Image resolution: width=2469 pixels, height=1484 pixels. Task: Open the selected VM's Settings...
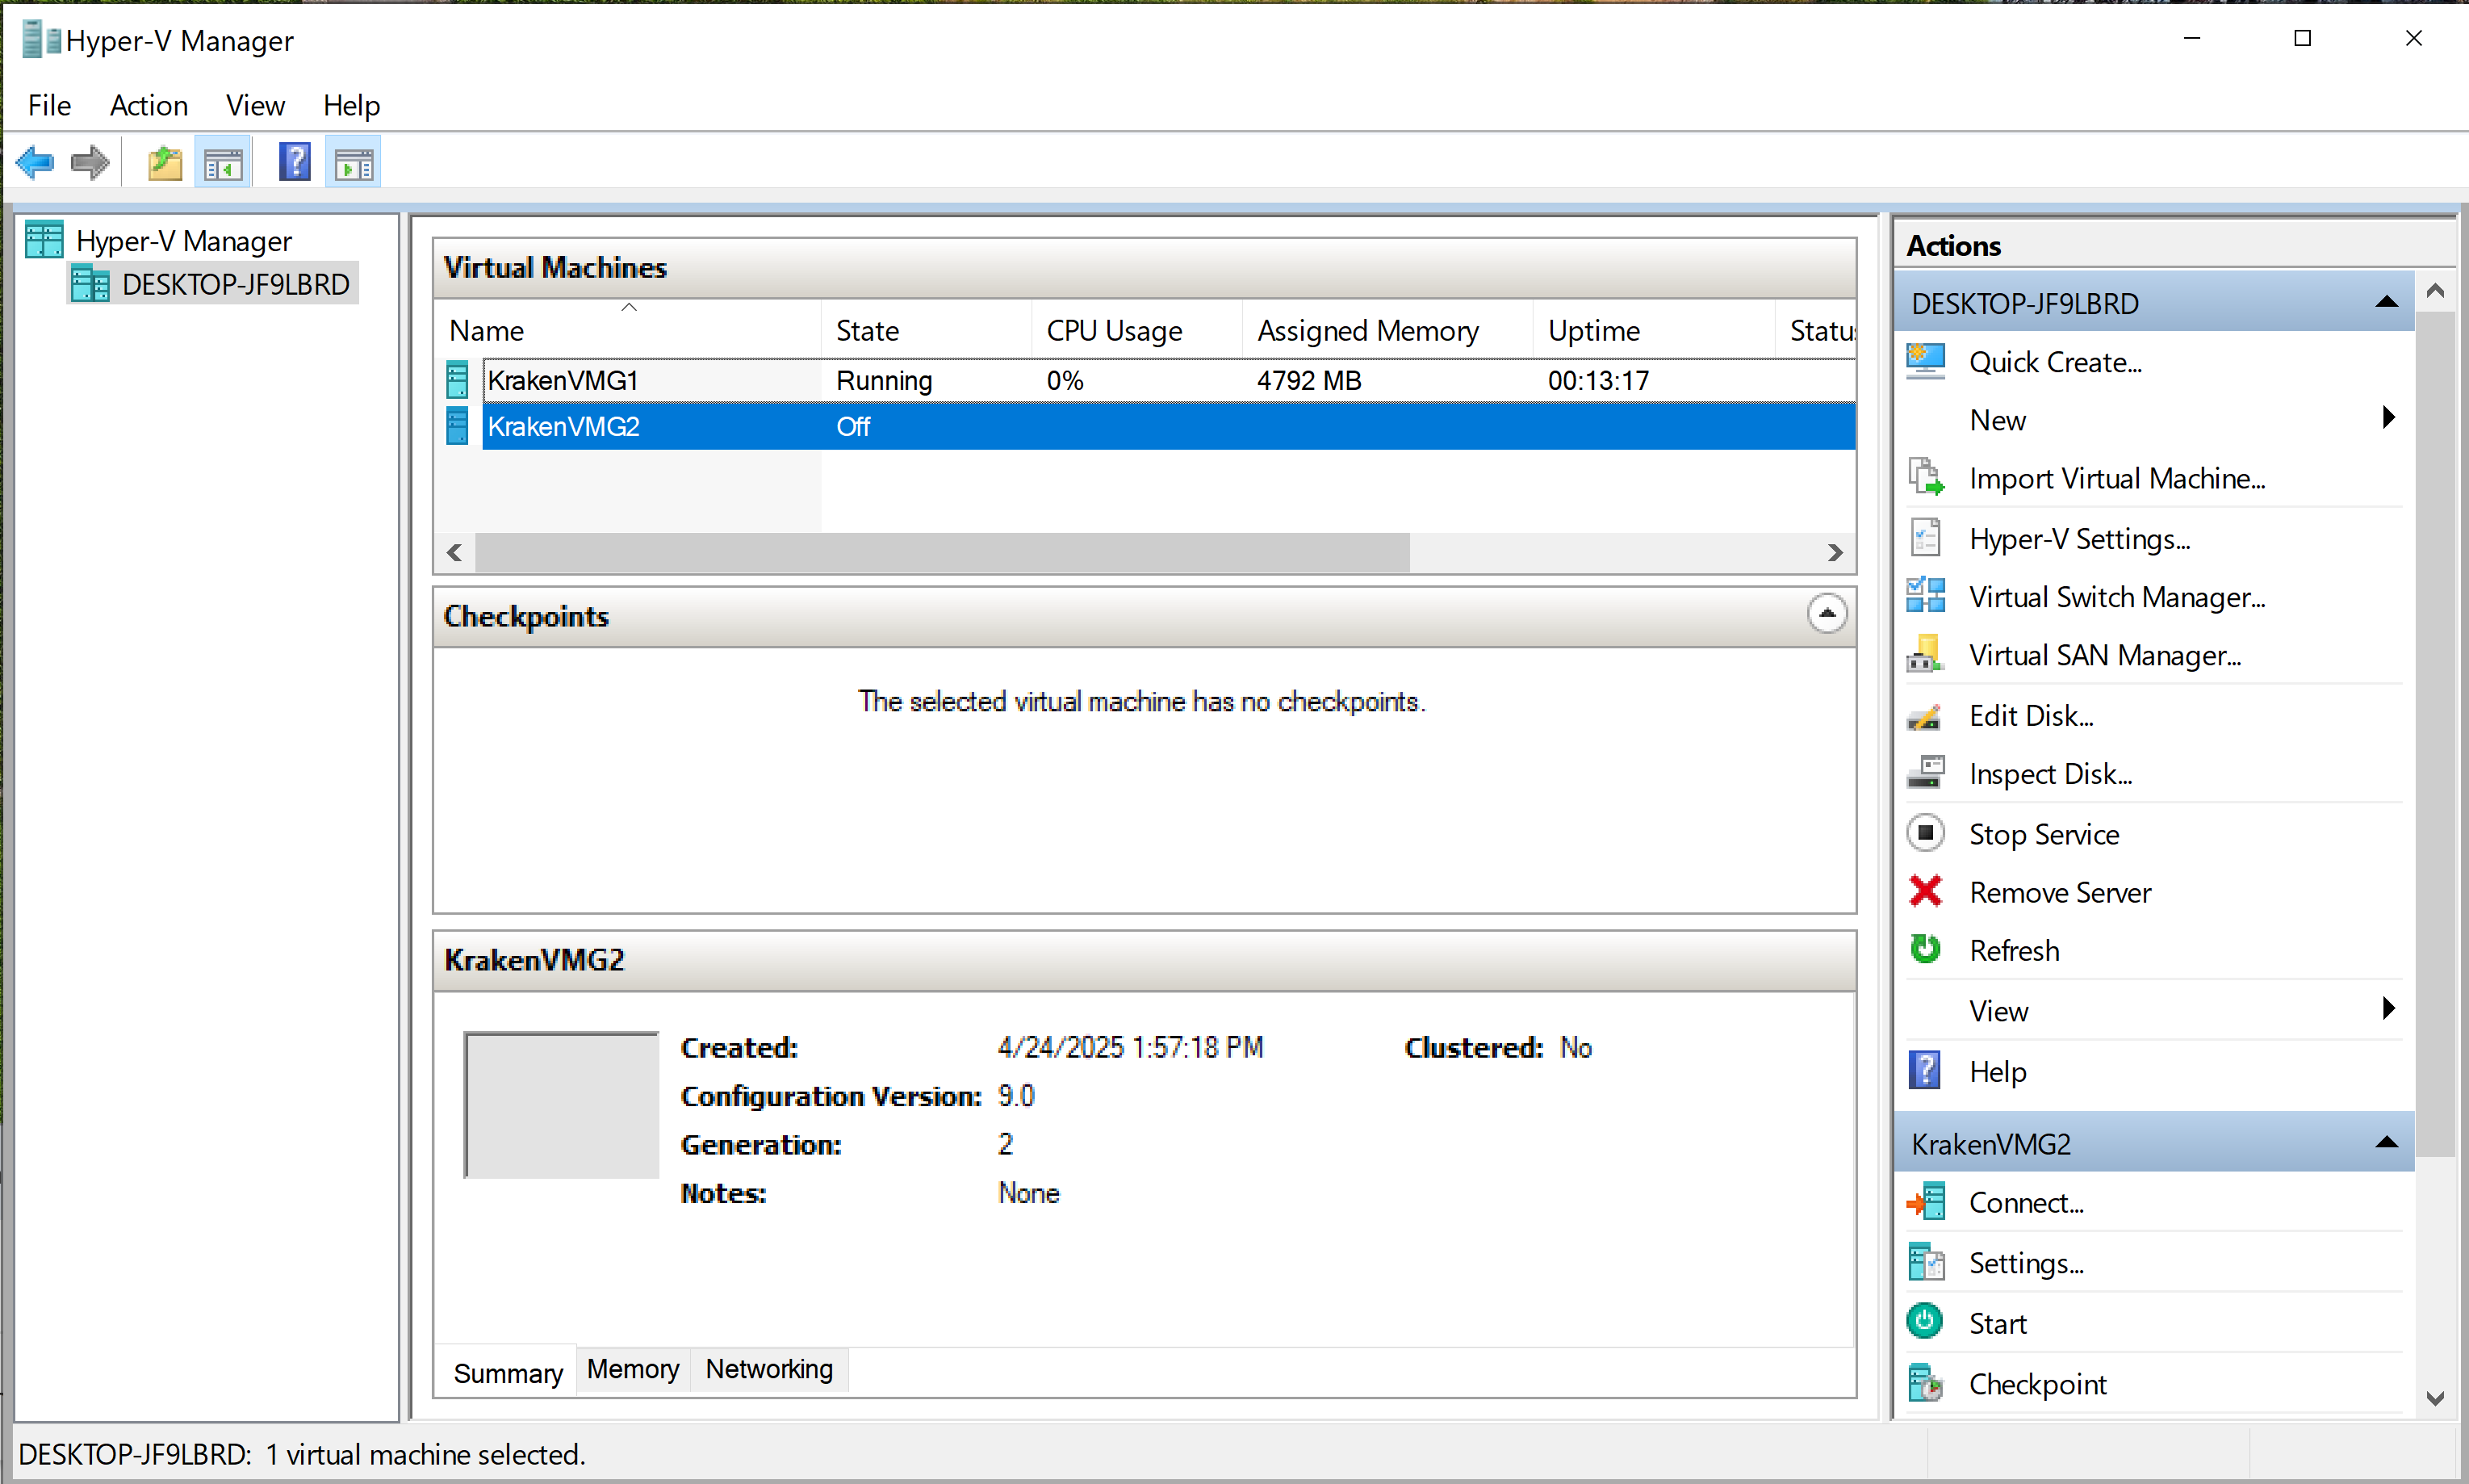coord(2025,1263)
